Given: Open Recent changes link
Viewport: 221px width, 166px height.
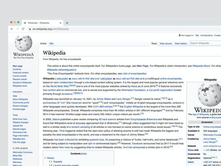Looking at the screenshot, I should pyautogui.click(x=20, y=106).
